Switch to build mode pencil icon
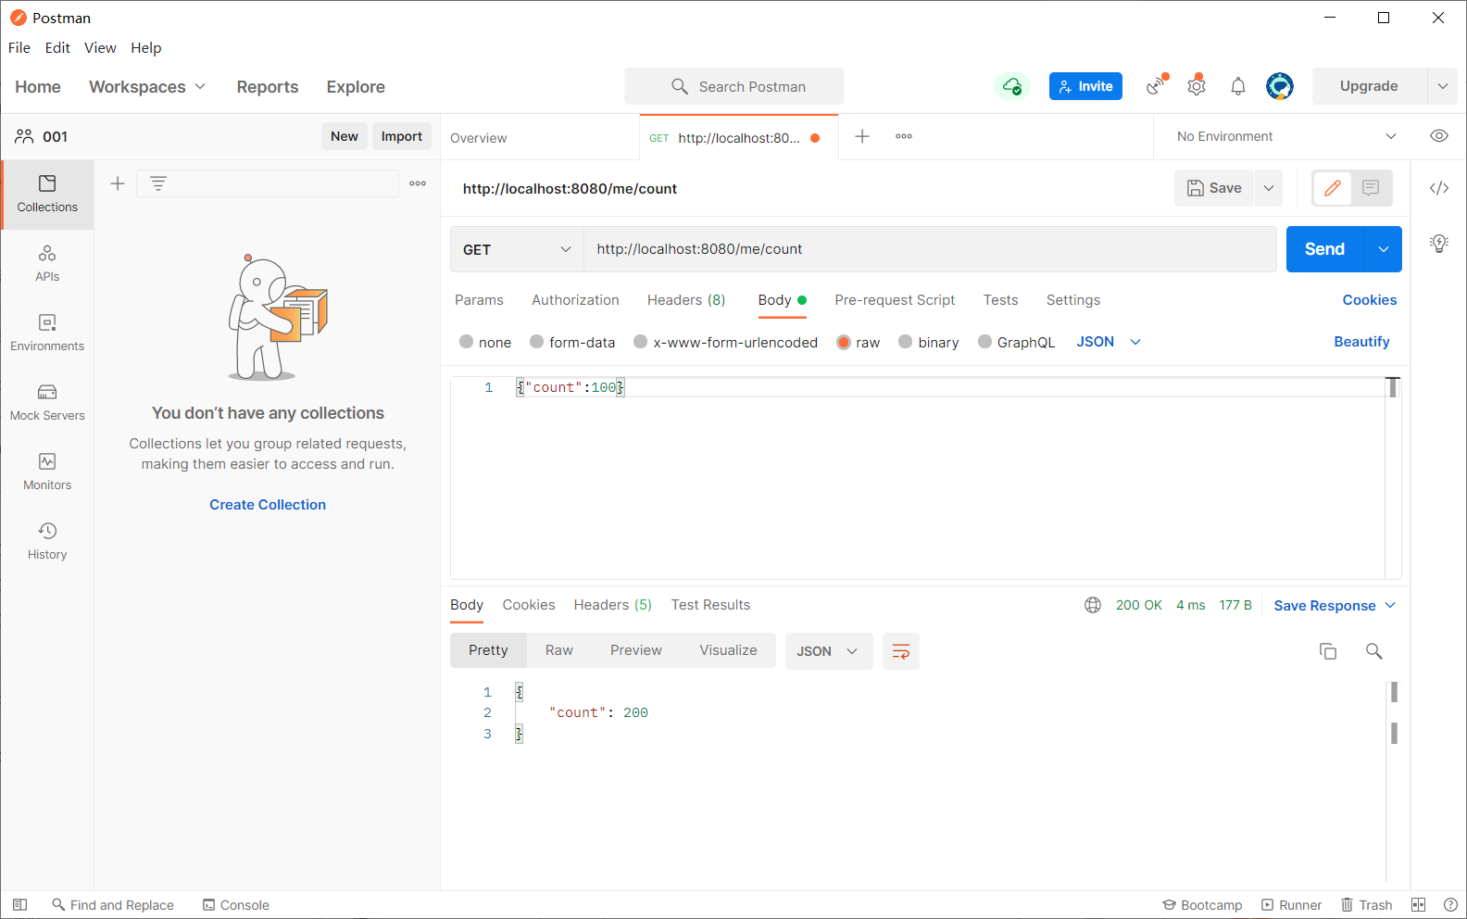The height and width of the screenshot is (919, 1467). tap(1333, 188)
